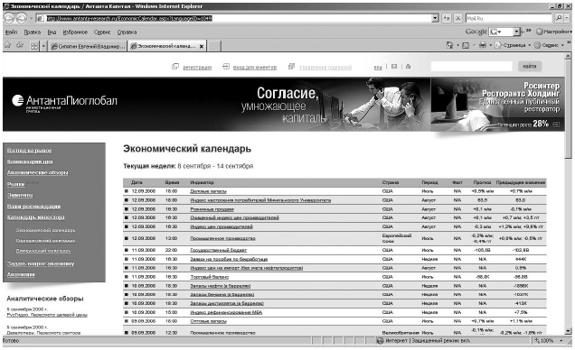Click the site home icon next to envelope
The width and height of the screenshot is (575, 350).
pos(408,67)
